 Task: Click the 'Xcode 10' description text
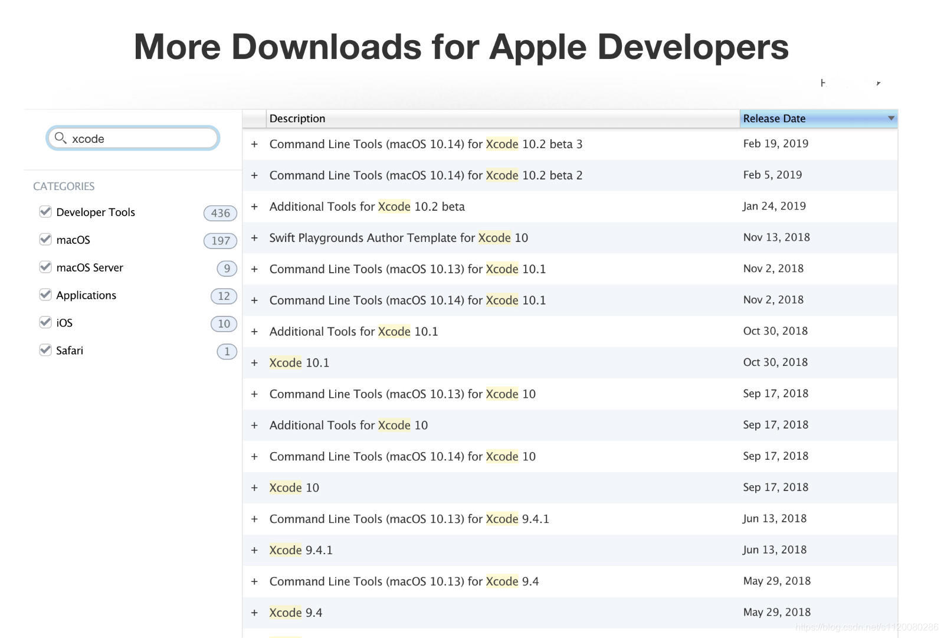click(294, 488)
